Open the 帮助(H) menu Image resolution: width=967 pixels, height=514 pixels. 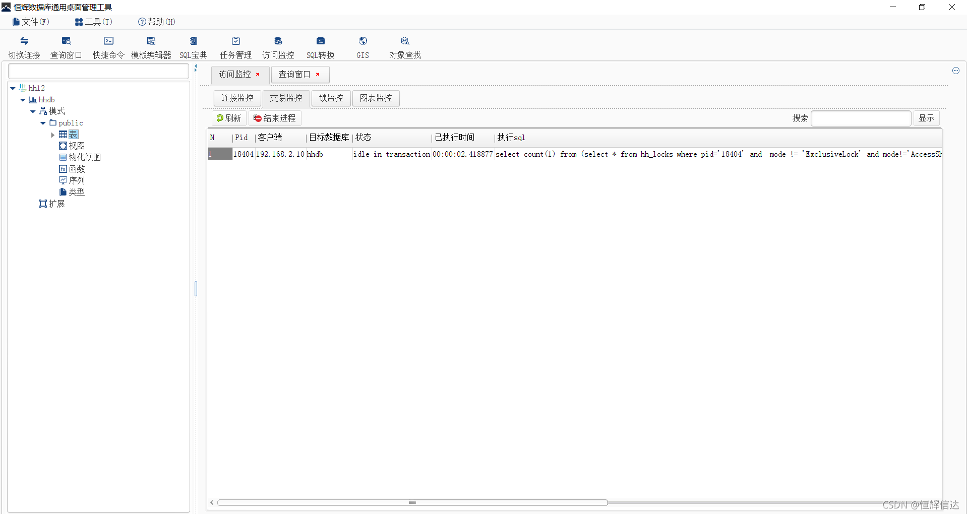157,22
